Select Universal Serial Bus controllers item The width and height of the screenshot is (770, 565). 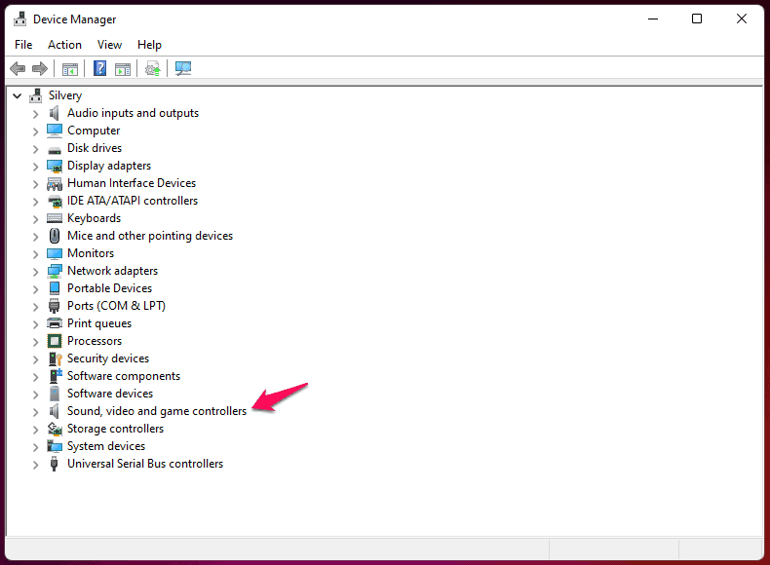(144, 464)
